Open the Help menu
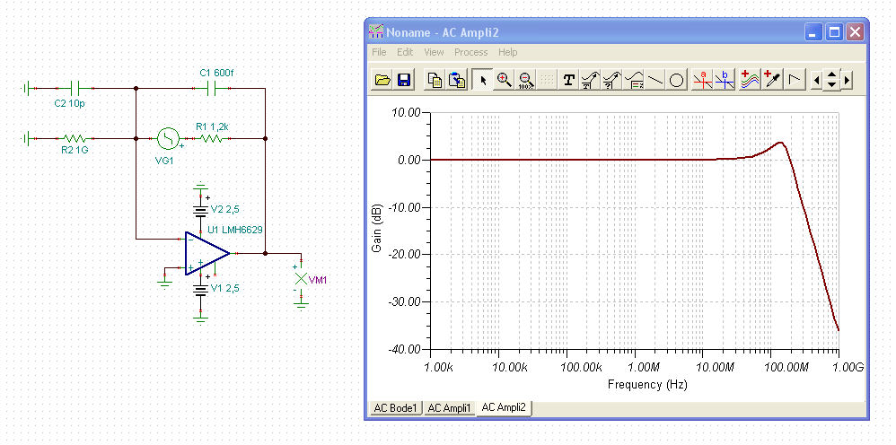The width and height of the screenshot is (896, 445). coord(508,52)
